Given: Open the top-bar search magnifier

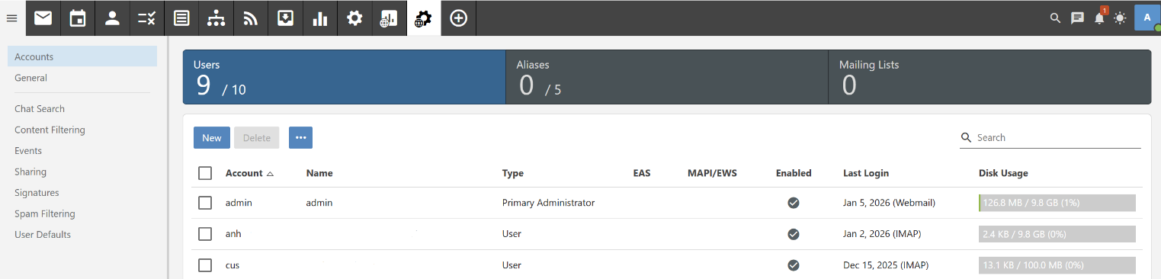Looking at the screenshot, I should [1056, 18].
